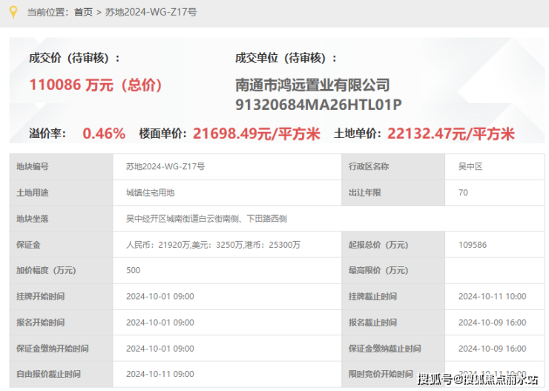Select the 城镇住宅用地 land use cell

(x=227, y=193)
